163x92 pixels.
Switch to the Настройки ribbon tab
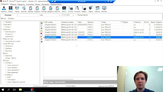tap(45, 4)
